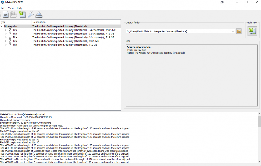Expand the second 32 chapter(s) 71.9 GB title
The image size is (261, 166).
coord(6,37)
